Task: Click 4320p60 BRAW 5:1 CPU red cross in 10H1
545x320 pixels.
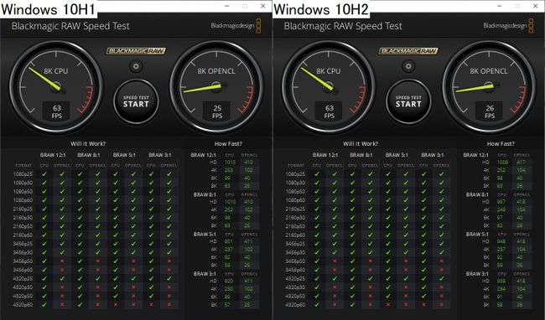Action: point(116,304)
